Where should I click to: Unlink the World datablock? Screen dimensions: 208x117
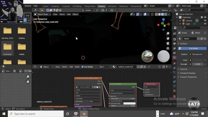[x=205, y=39]
